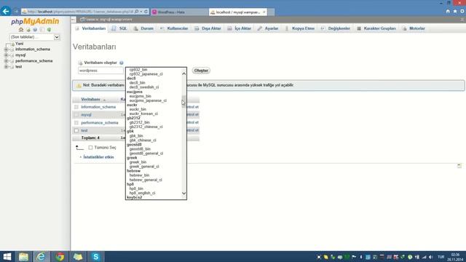Open Durum tab

pos(143,28)
